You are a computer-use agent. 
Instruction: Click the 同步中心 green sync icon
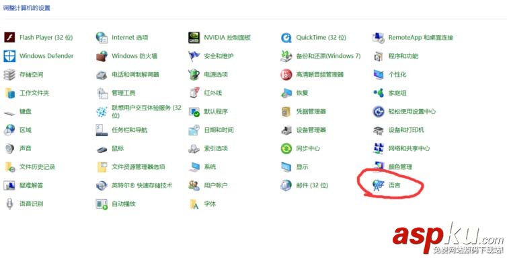286,148
